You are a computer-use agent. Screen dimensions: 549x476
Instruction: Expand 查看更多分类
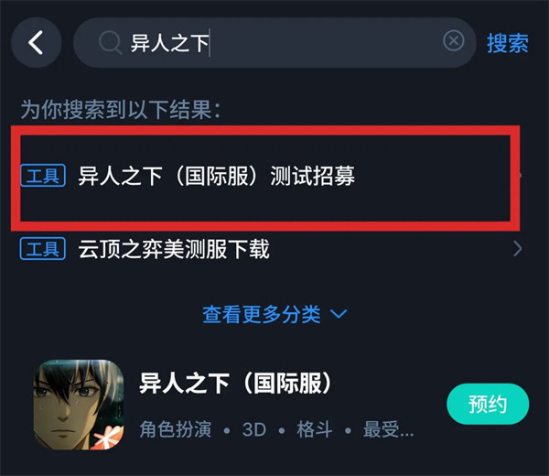click(274, 314)
